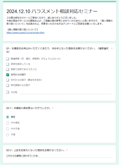119x165 pixels.
Task: Check the 開催時期がちょうどよかった checkbox
Action: [x=8, y=59]
